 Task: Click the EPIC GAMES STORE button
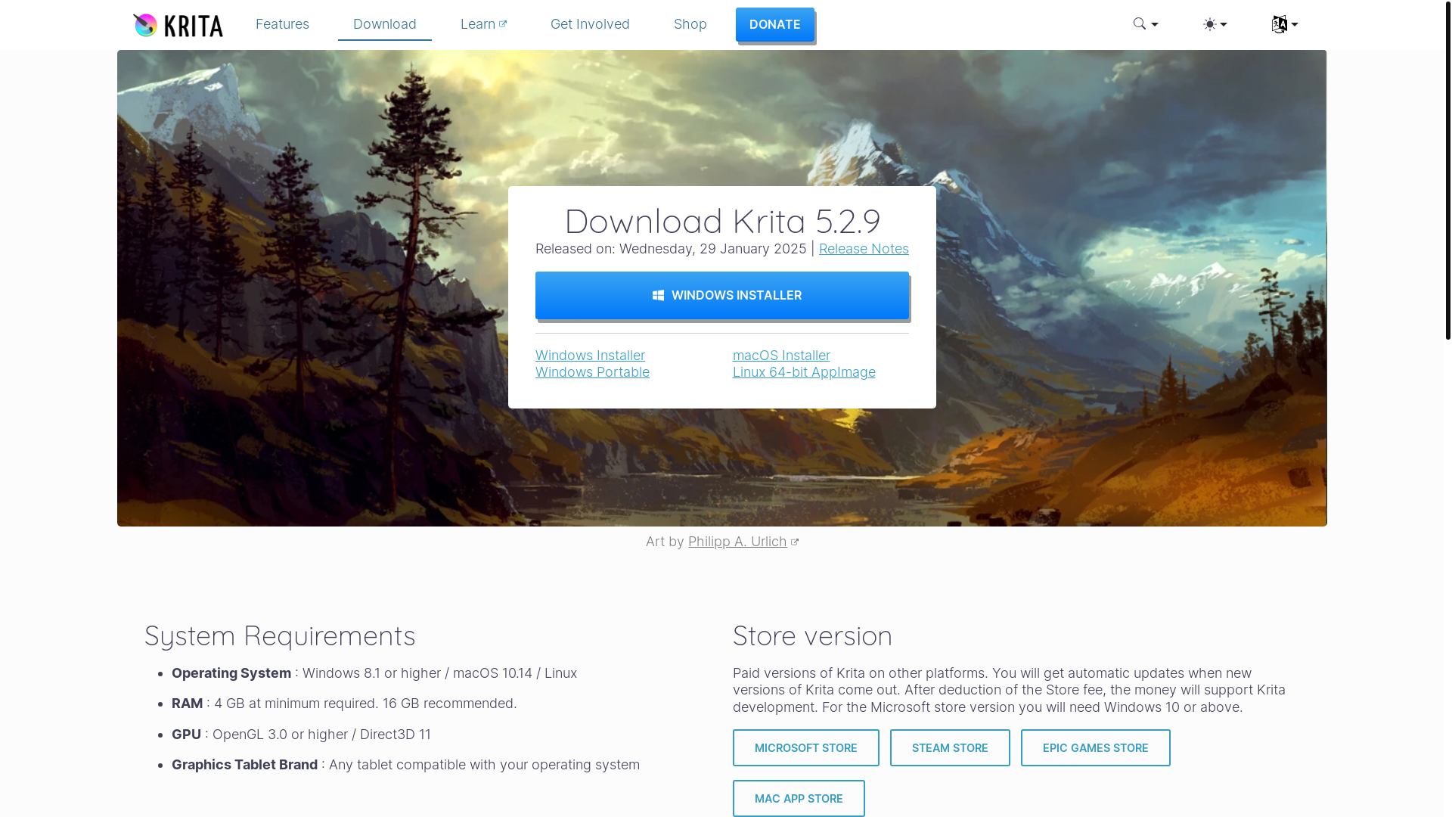tap(1096, 747)
